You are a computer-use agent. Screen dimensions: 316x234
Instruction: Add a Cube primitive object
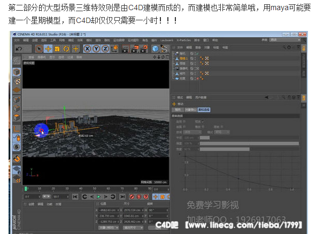[x=155, y=49]
